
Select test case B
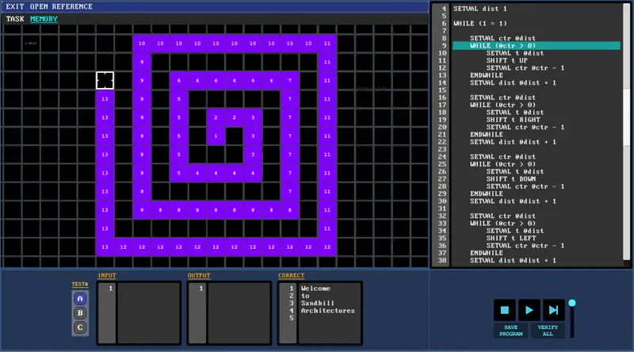[x=80, y=312]
